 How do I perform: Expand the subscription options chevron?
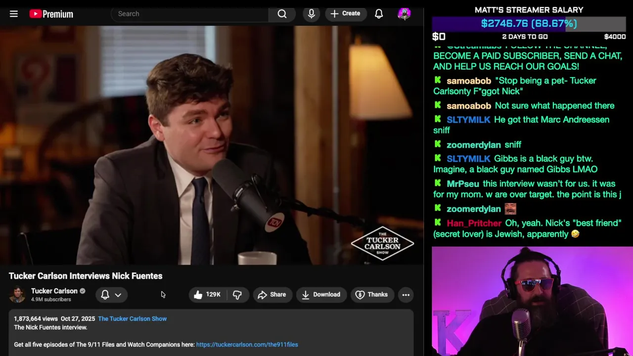(118, 295)
